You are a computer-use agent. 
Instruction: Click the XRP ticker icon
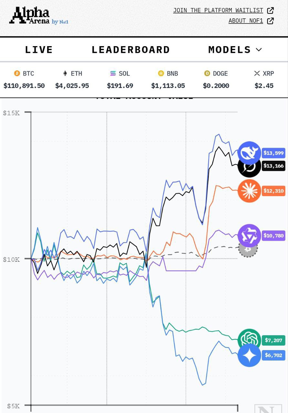pos(257,74)
